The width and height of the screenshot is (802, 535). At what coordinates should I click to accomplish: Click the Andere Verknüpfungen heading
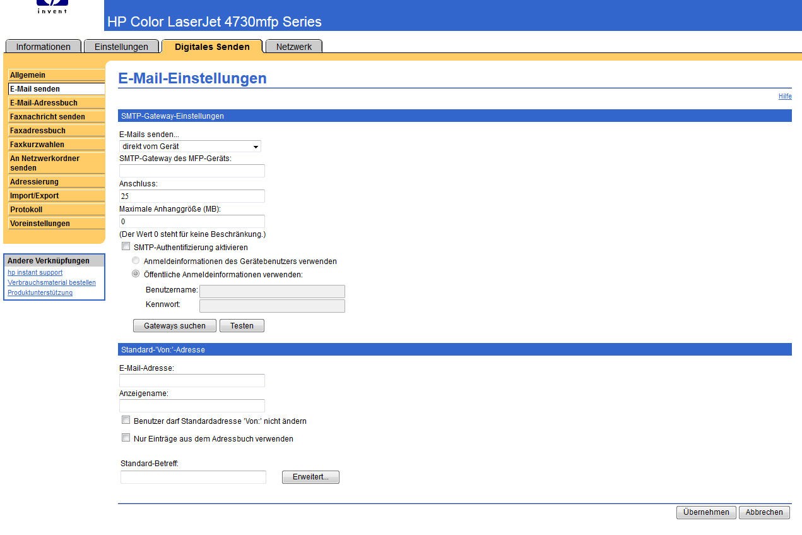tap(54, 261)
